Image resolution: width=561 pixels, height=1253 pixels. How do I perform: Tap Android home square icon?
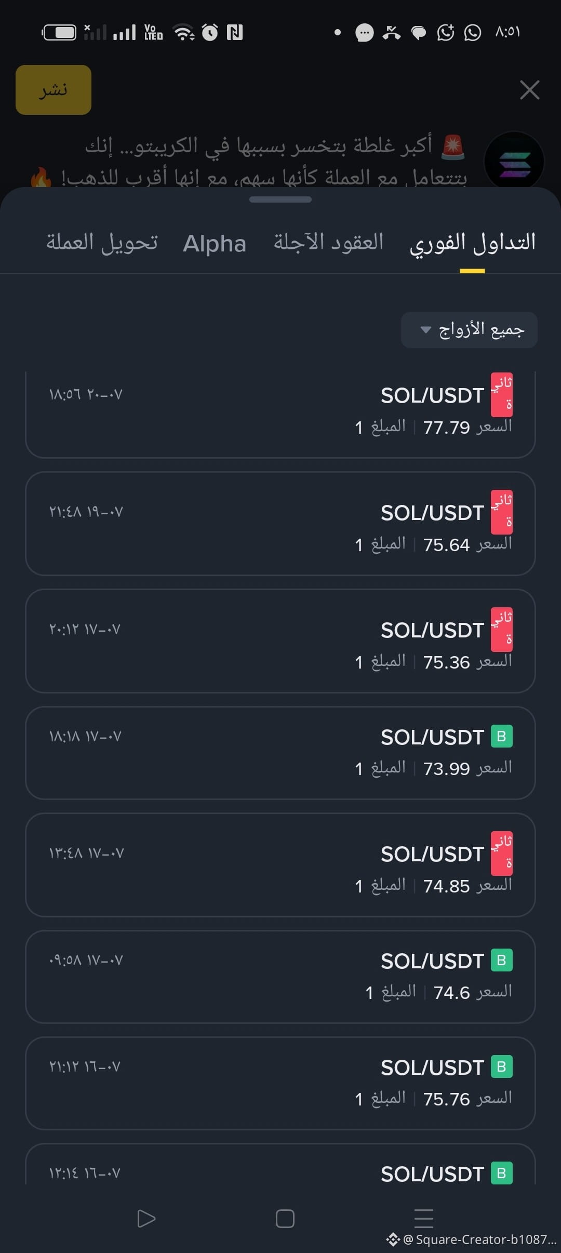285,1218
